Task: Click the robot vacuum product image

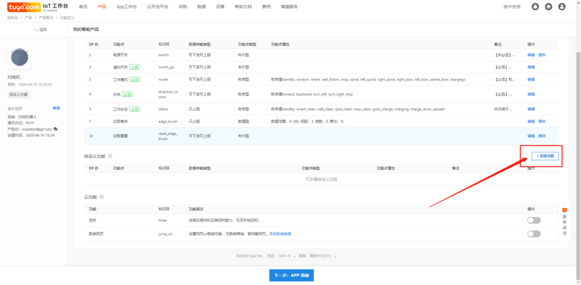Action: coord(19,57)
